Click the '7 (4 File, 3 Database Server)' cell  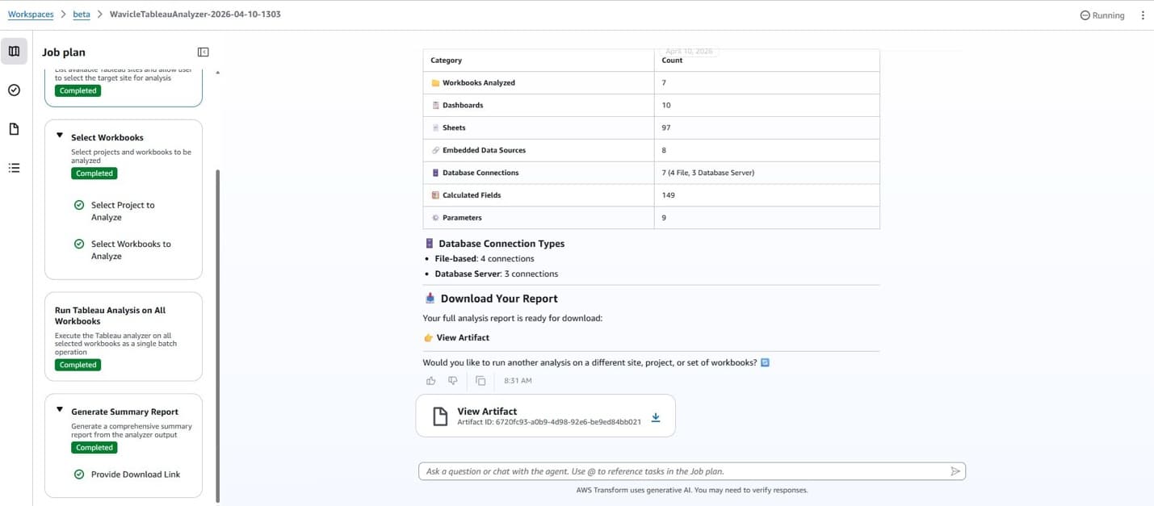(708, 173)
